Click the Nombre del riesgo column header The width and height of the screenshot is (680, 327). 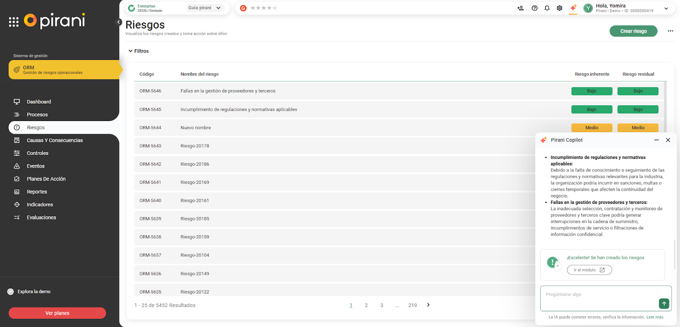point(199,74)
